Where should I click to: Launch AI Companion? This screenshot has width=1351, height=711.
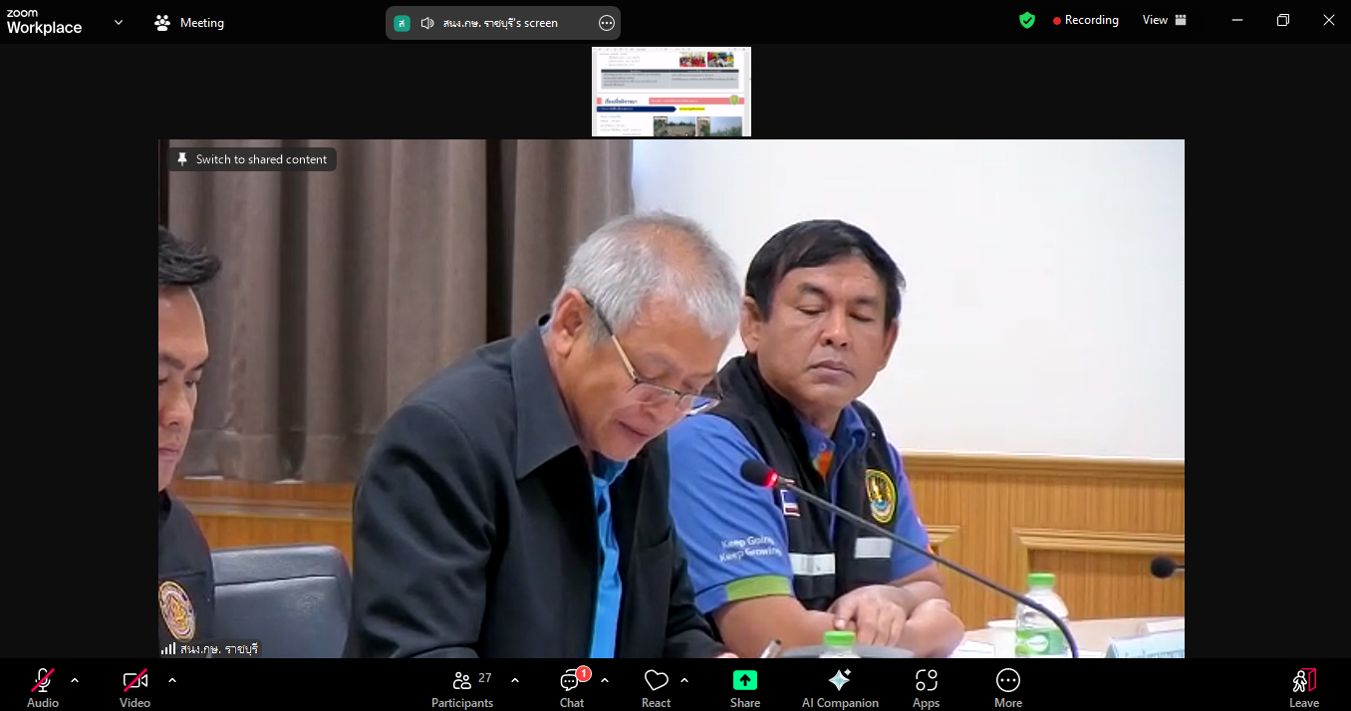click(839, 686)
